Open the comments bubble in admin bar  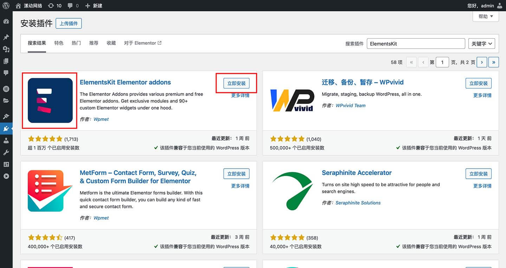point(73,5)
